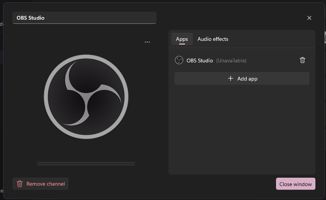
Task: Click the Add app button
Action: [x=242, y=79]
